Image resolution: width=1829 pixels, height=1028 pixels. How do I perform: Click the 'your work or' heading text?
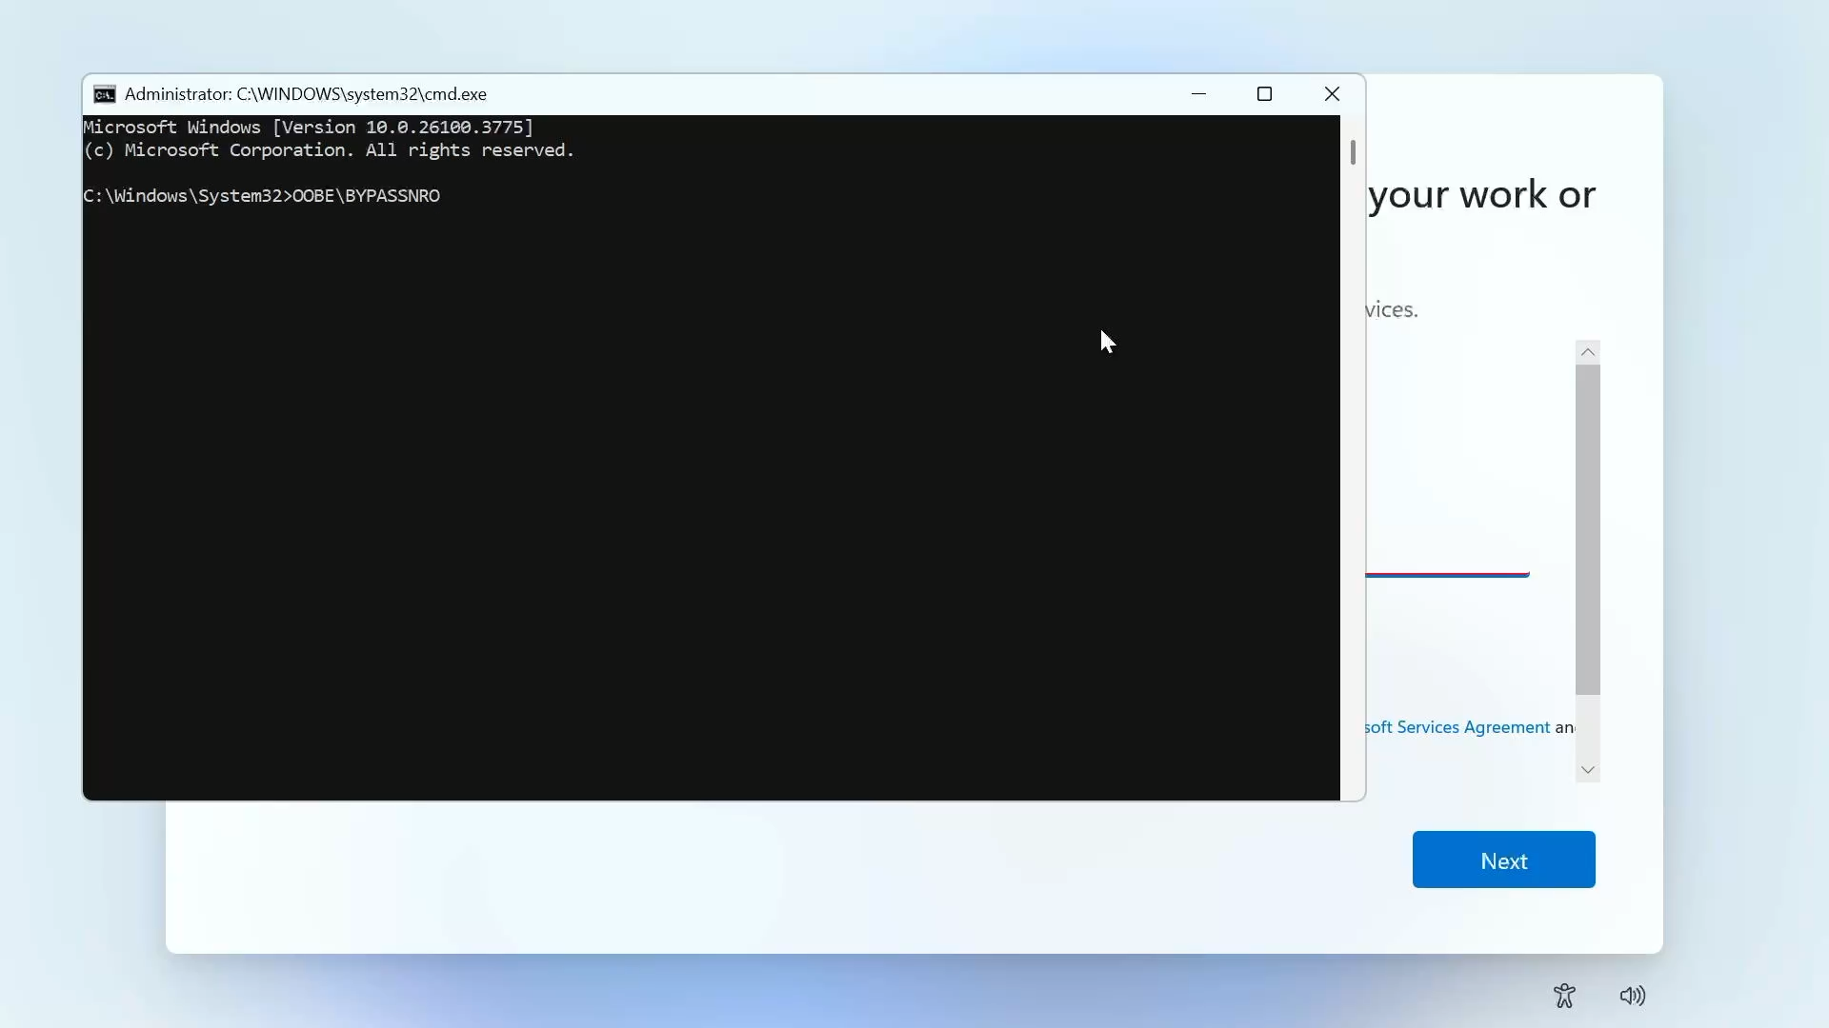1481,195
